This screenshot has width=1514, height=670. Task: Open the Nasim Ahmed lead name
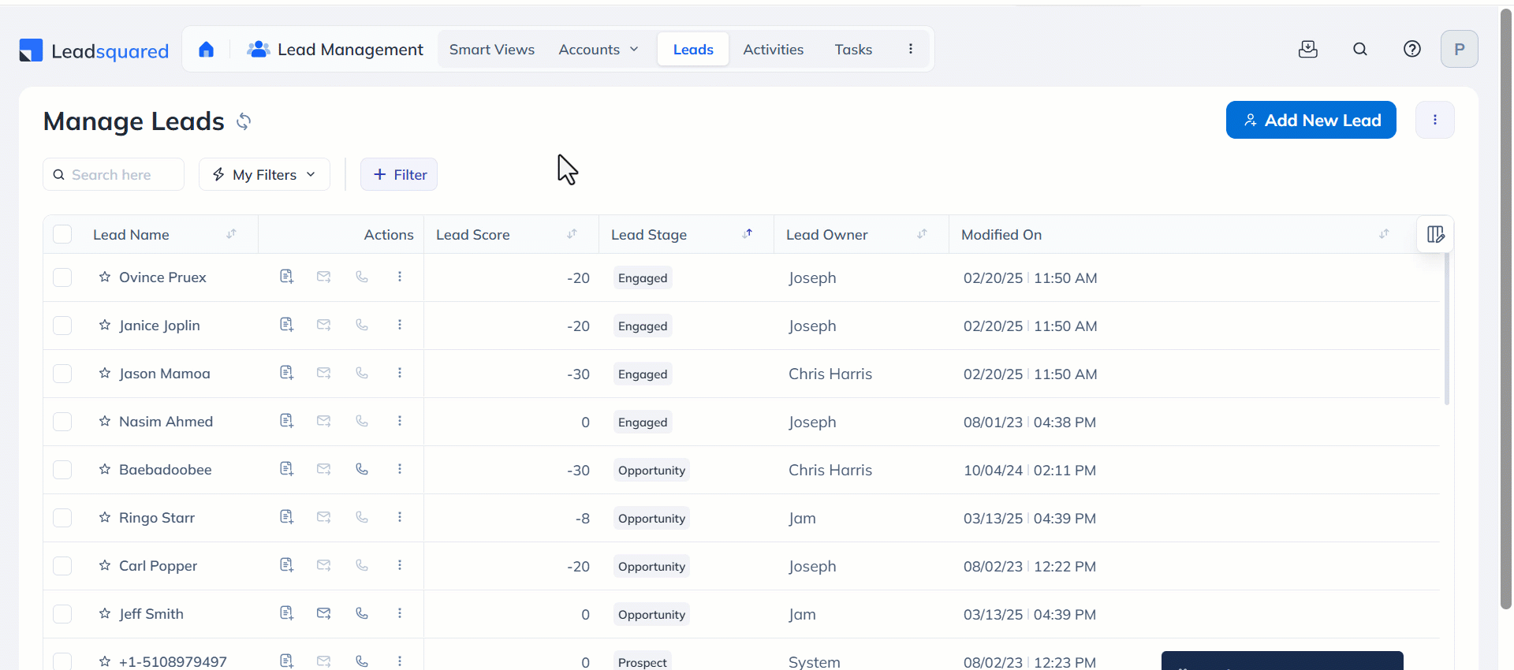(x=166, y=422)
